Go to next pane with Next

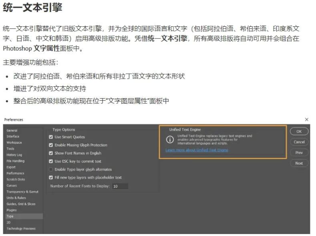click(299, 163)
